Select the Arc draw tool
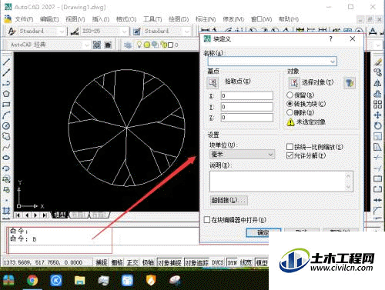385x290 pixels. (6, 115)
